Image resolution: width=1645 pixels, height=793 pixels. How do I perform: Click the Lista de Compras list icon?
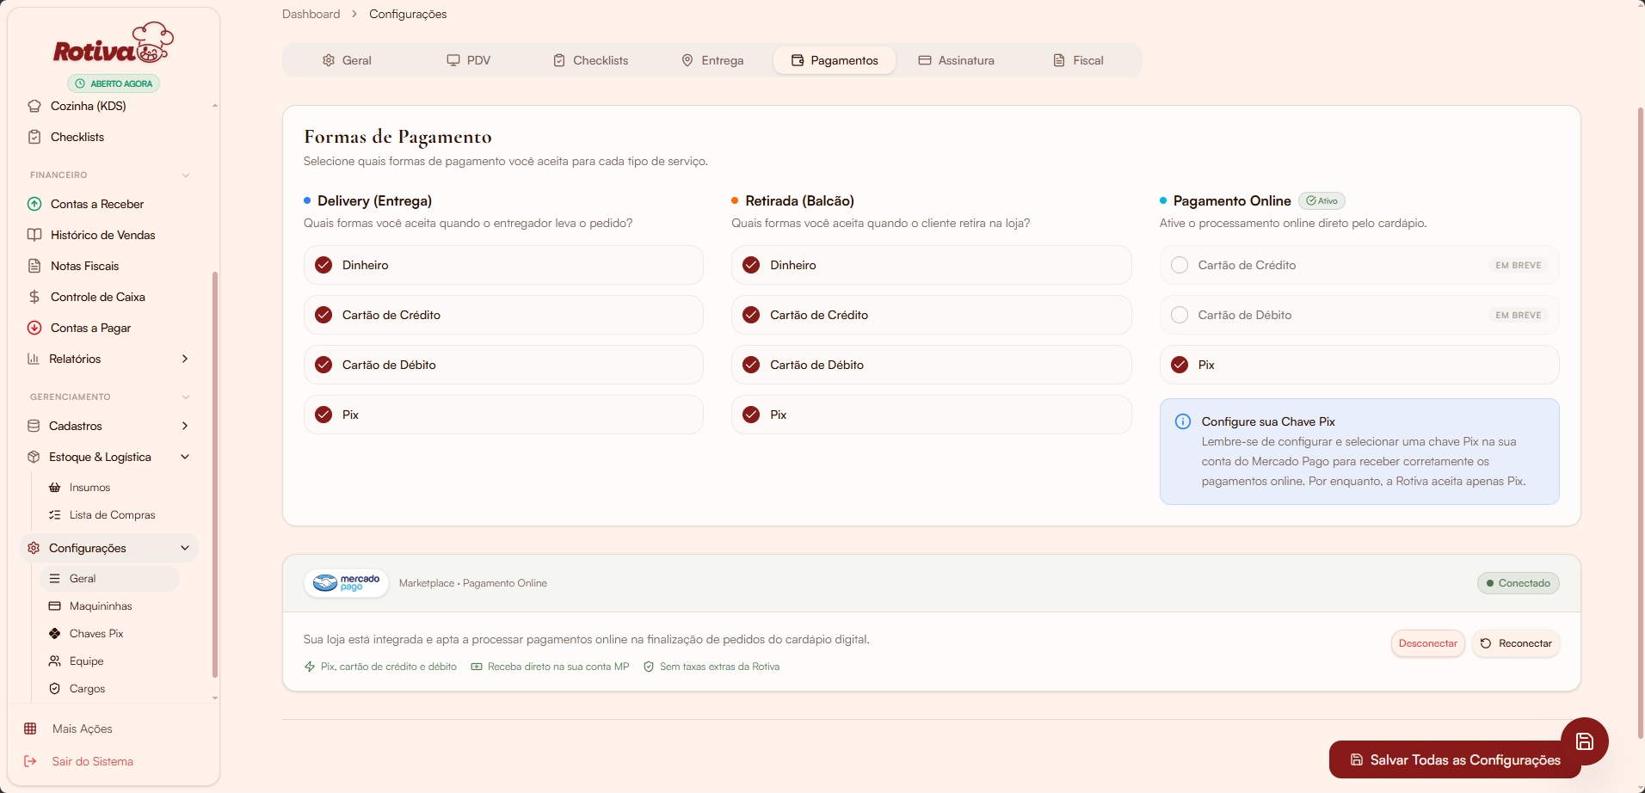pos(55,515)
